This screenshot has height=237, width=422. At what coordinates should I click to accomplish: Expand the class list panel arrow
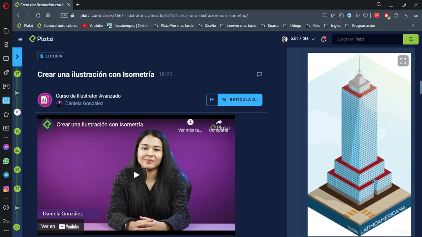click(17, 57)
